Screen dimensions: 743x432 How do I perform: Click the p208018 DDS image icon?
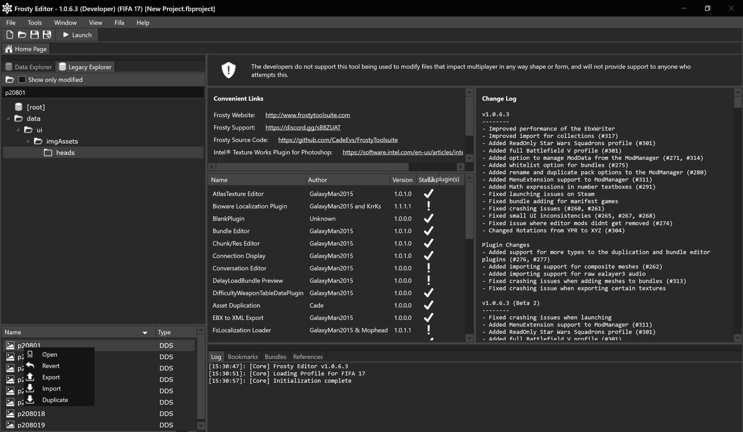coord(10,414)
